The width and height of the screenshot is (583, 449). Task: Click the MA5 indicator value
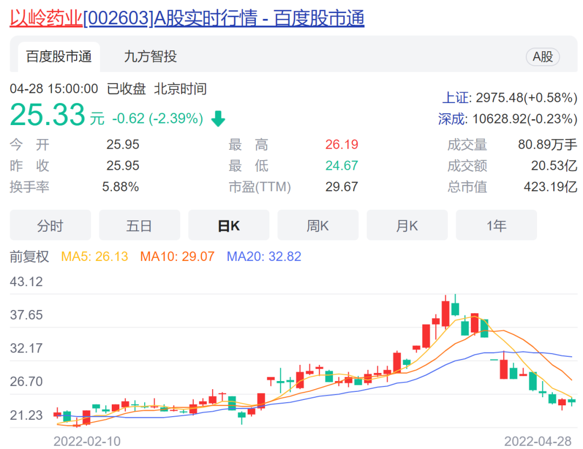point(94,257)
